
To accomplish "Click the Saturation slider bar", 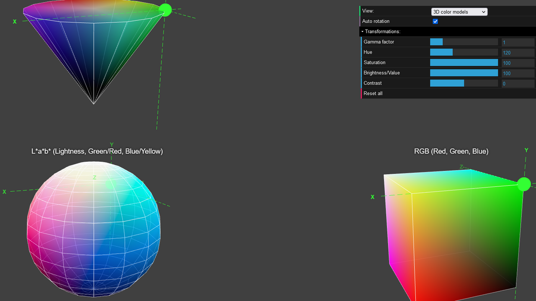I will (464, 63).
